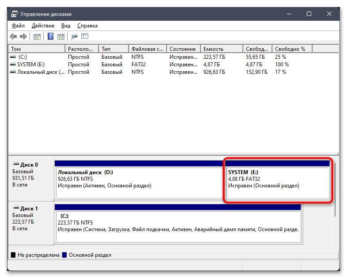Click the 17 % free cell
Image resolution: width=347 pixels, height=278 pixels.
[x=281, y=72]
